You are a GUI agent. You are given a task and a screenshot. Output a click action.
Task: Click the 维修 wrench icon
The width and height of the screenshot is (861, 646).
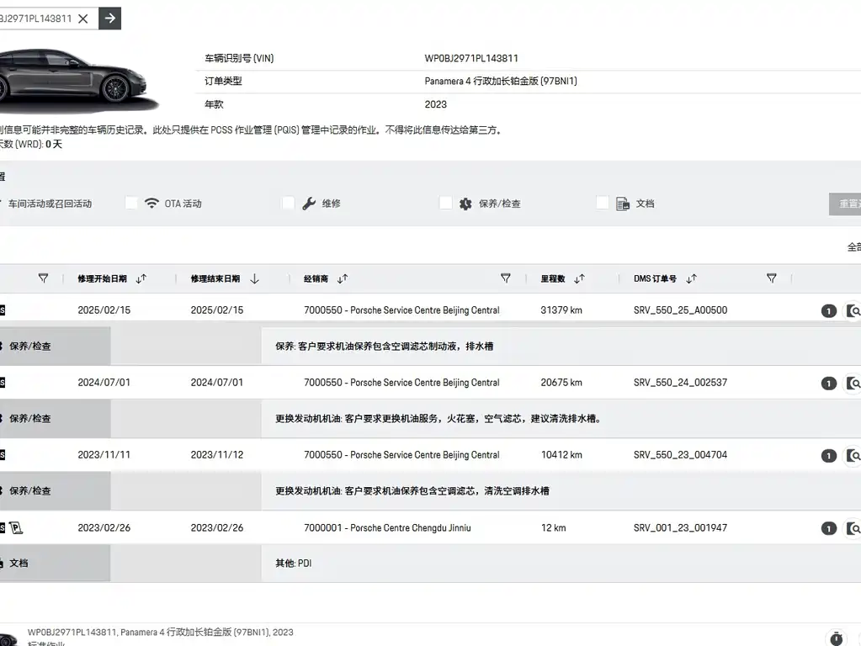[x=309, y=204]
